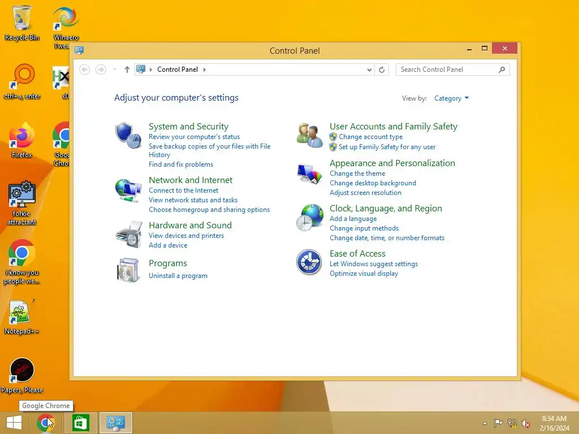Open the Clock, Language, and Region globe icon
This screenshot has height=434, width=579.
point(309,218)
